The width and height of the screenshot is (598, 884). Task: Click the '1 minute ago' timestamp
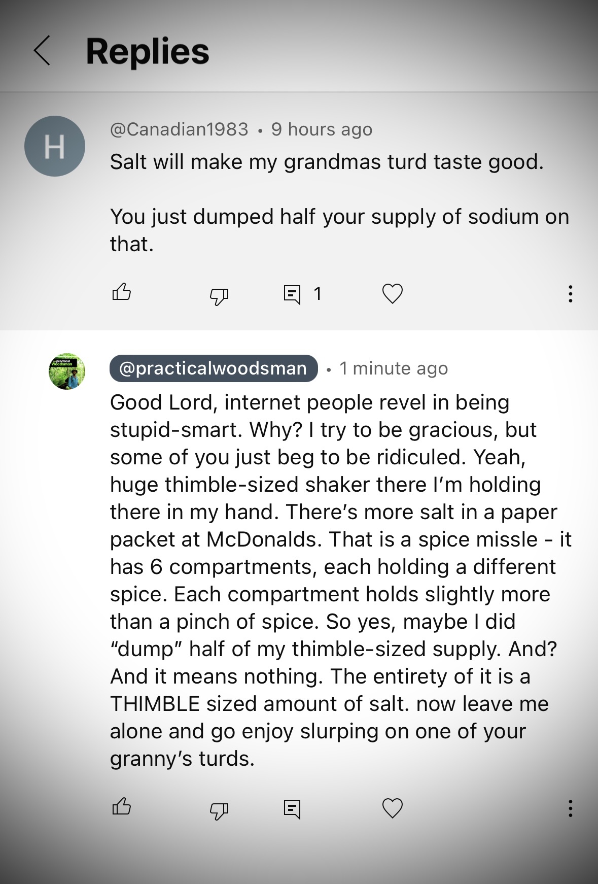394,368
